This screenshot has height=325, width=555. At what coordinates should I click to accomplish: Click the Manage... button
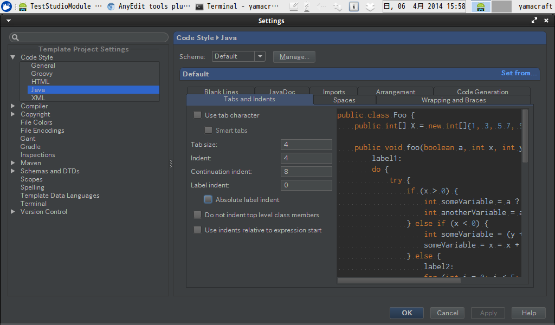[x=294, y=56]
